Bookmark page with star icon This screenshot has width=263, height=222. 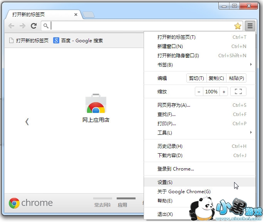point(238,26)
